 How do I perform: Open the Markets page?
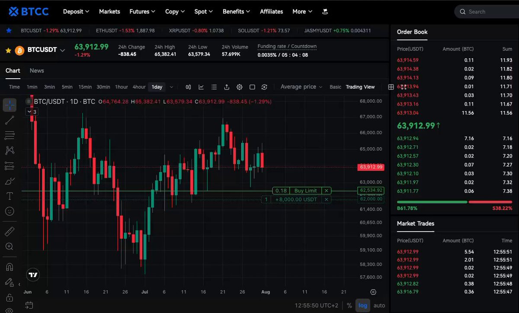[x=109, y=12]
